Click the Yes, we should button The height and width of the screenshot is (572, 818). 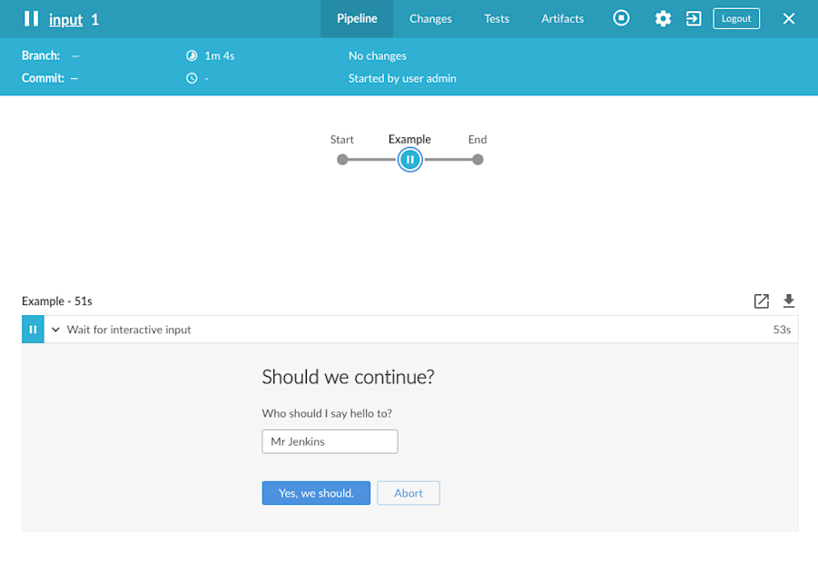click(316, 492)
